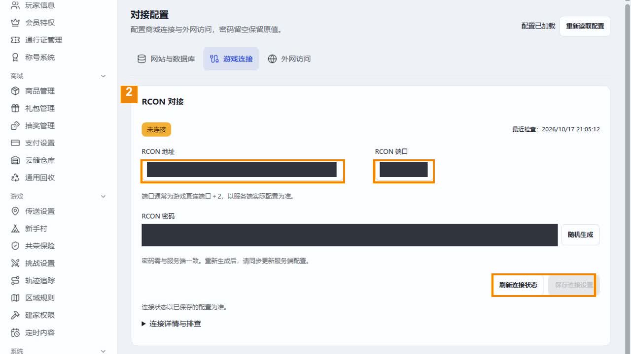
Task: Click the database icon beside 网站与数据库
Action: tap(141, 59)
